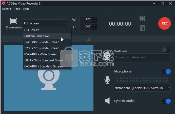Close the ACDSee Video Recorder window
The height and width of the screenshot is (114, 175).
[x=171, y=4]
